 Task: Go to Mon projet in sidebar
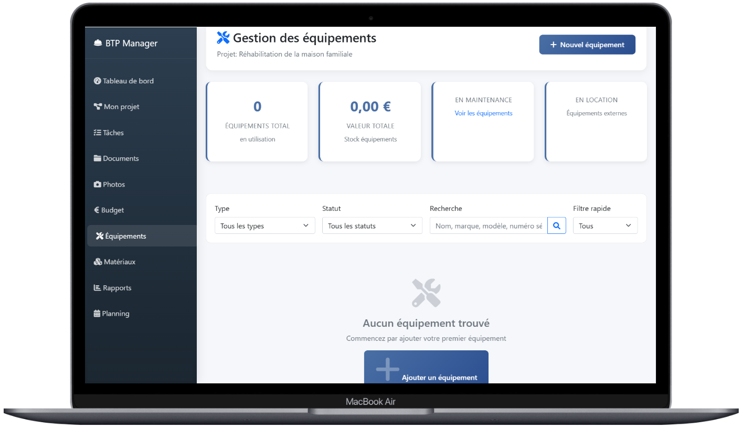[x=121, y=107]
